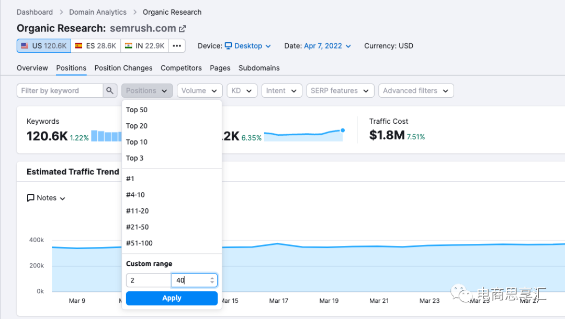
Task: Click the 120.6K keywords value
Action: click(47, 136)
